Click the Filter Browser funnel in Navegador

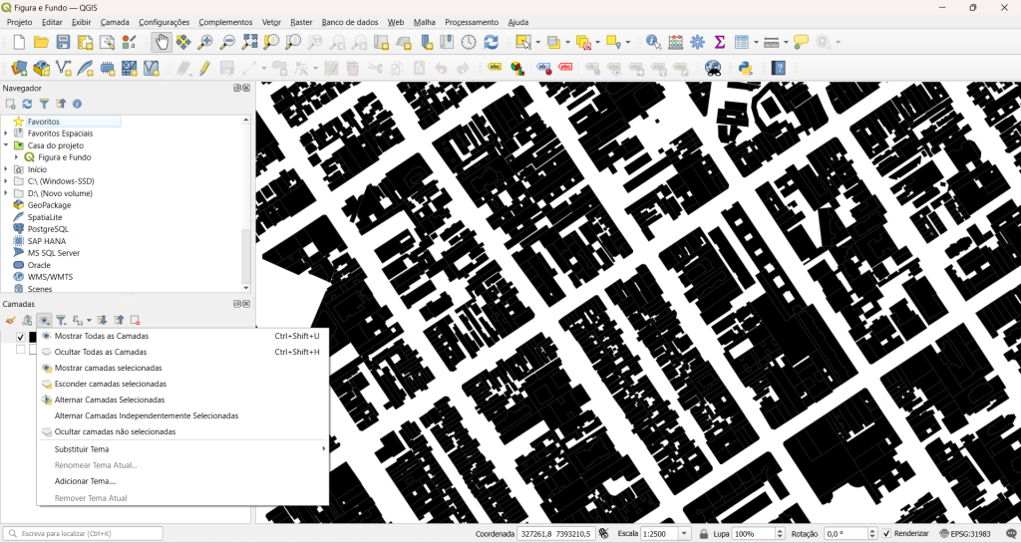pos(44,104)
